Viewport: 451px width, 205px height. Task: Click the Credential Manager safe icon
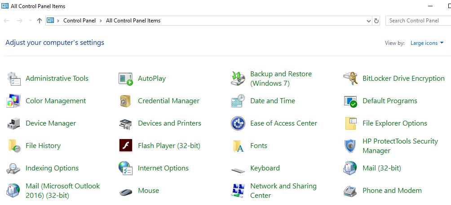click(125, 101)
